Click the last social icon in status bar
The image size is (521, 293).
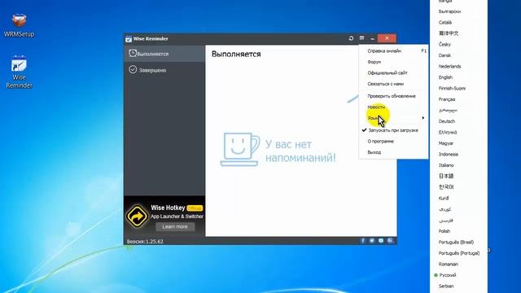[390, 241]
